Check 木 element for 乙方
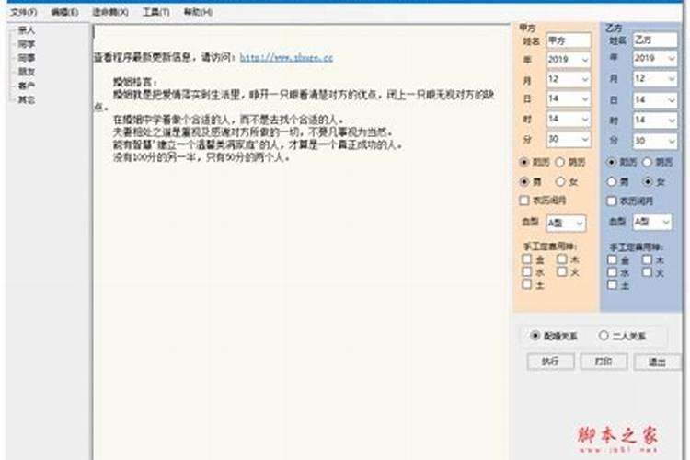 647,259
